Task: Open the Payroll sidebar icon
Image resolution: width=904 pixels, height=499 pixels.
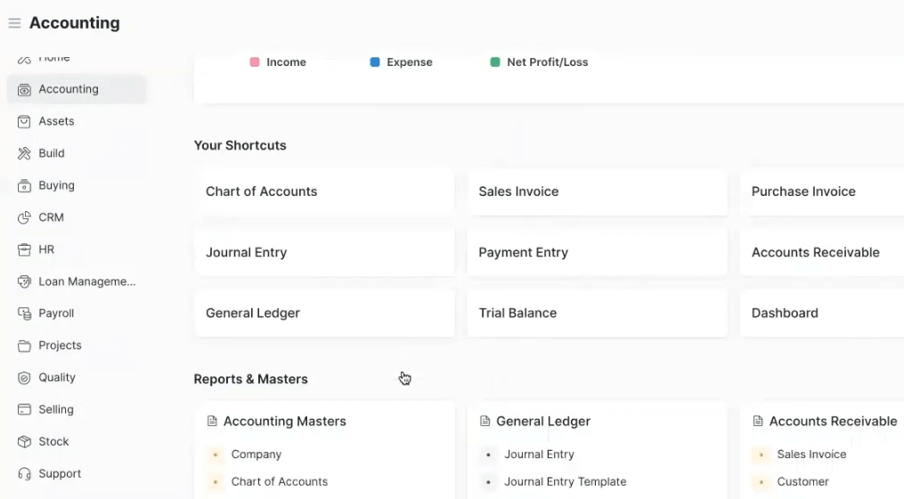Action: coord(24,314)
